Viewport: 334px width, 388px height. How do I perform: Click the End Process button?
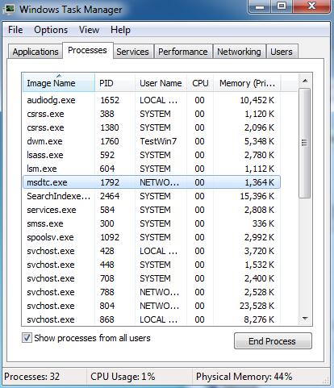(x=273, y=341)
